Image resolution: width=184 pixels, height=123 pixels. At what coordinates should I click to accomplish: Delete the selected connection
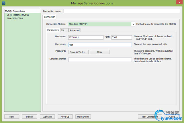30,117
